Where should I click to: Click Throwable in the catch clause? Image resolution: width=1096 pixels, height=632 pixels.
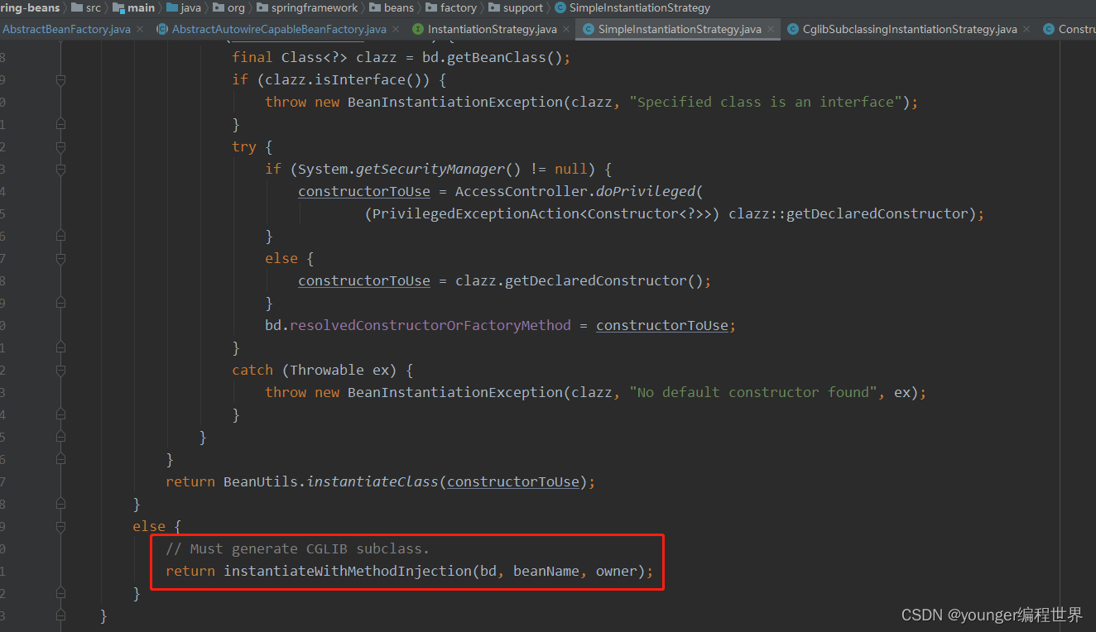(327, 370)
